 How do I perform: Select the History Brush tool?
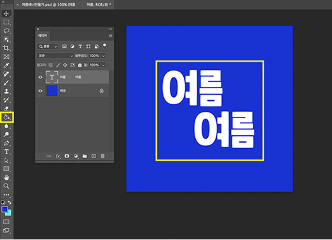pyautogui.click(x=6, y=100)
